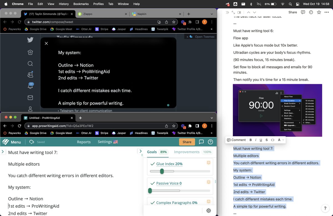Toggle underline in Notion formatting toolbar

pos(261,140)
